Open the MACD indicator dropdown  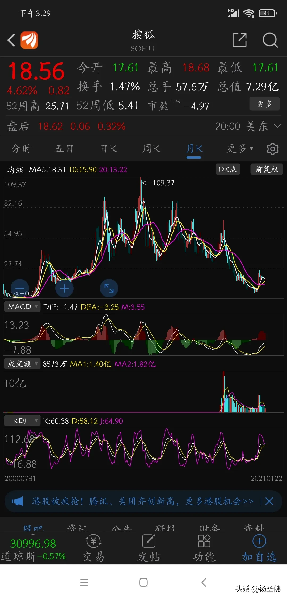[22, 307]
